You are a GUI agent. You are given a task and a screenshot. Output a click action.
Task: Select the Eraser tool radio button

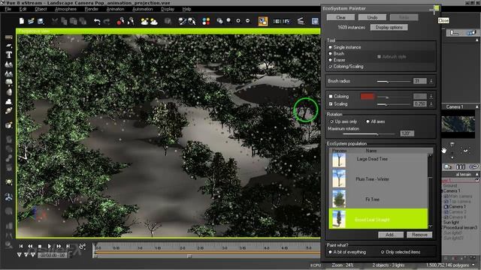coord(331,60)
